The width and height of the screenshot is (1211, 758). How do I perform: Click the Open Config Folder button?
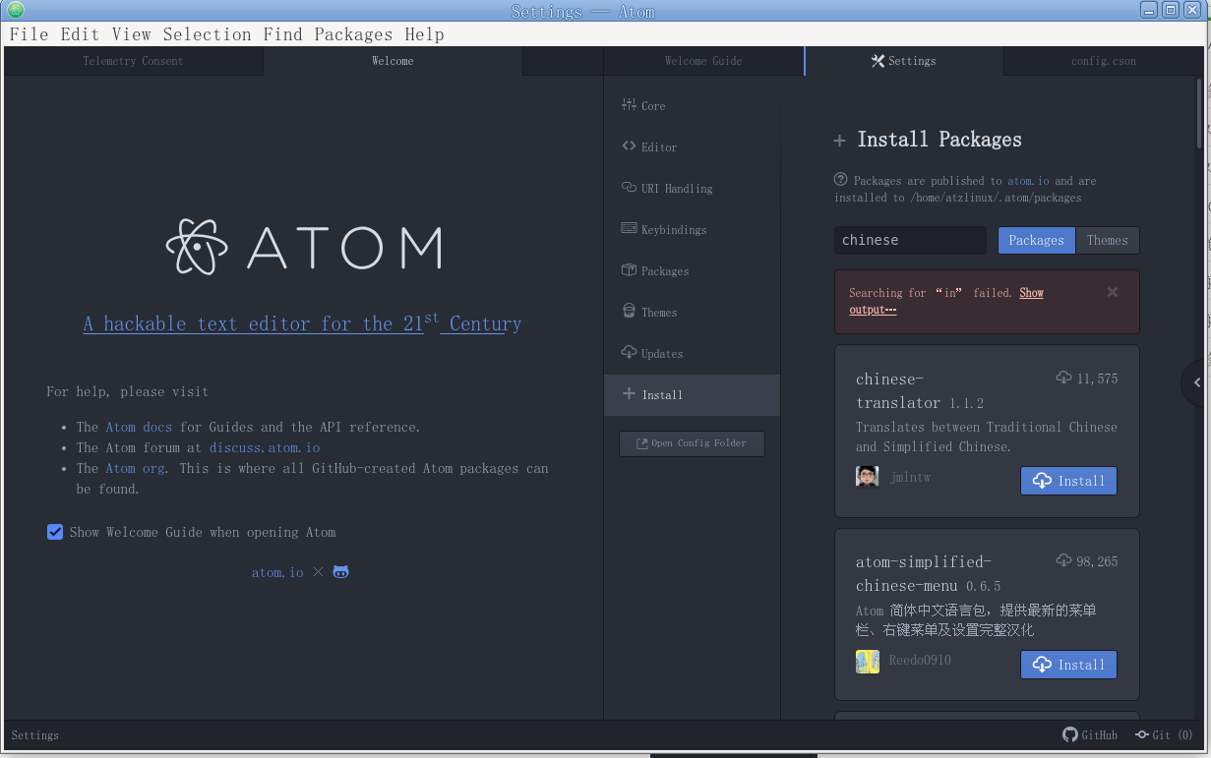[692, 443]
